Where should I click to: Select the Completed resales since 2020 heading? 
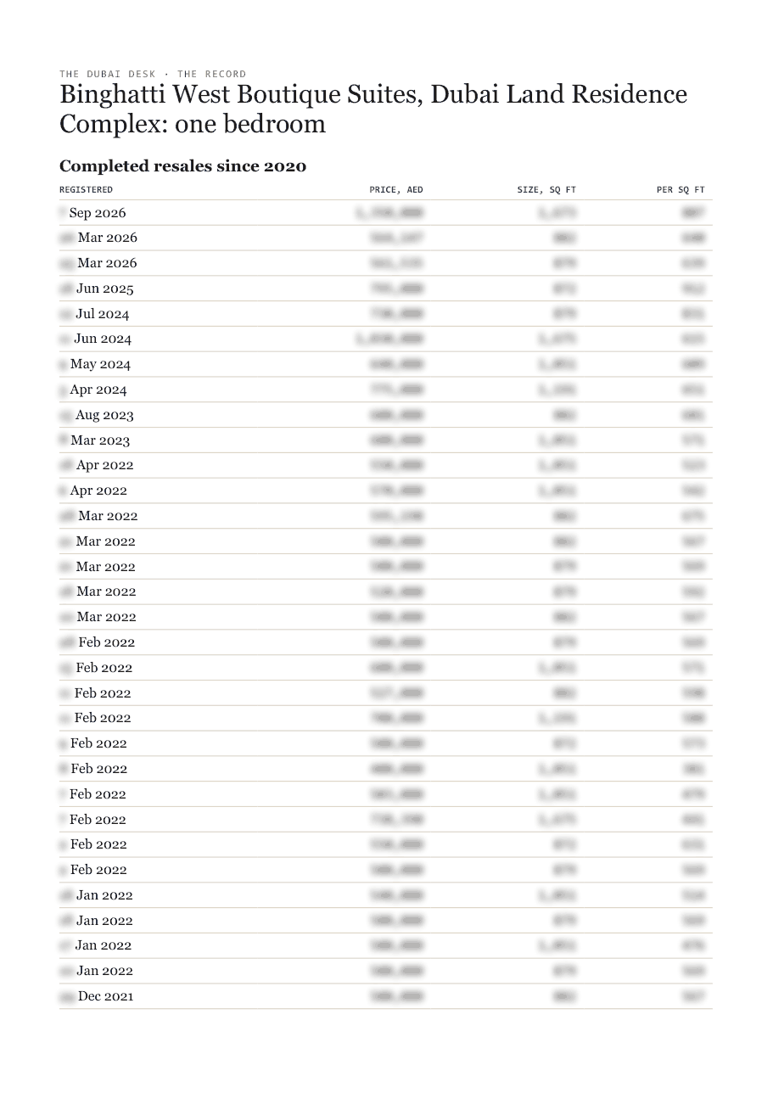[x=182, y=166]
